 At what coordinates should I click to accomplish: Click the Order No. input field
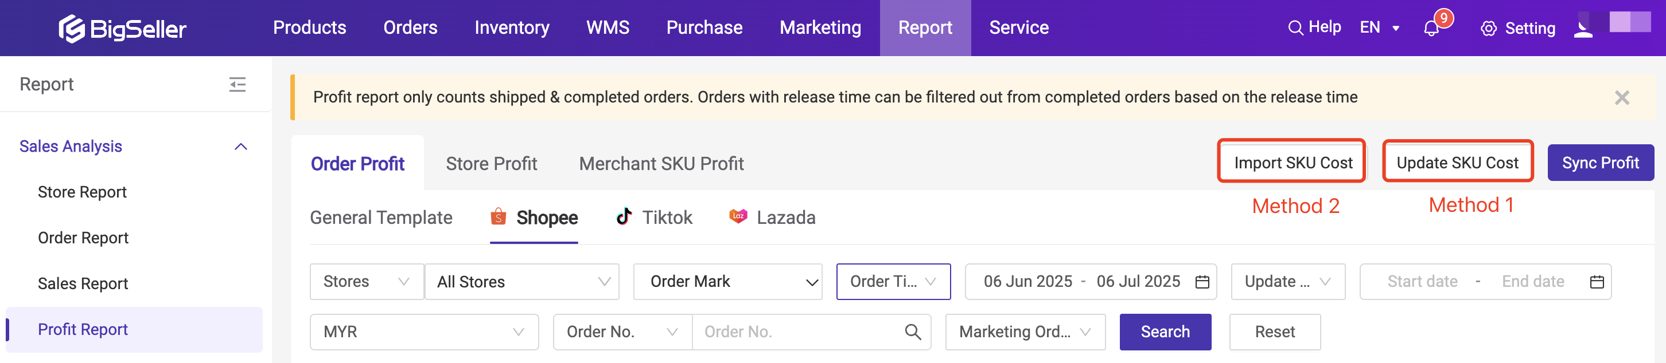tap(796, 332)
